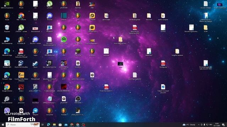The width and height of the screenshot is (227, 127).
Task: Click the taskbar search box
Action: [x=23, y=125]
